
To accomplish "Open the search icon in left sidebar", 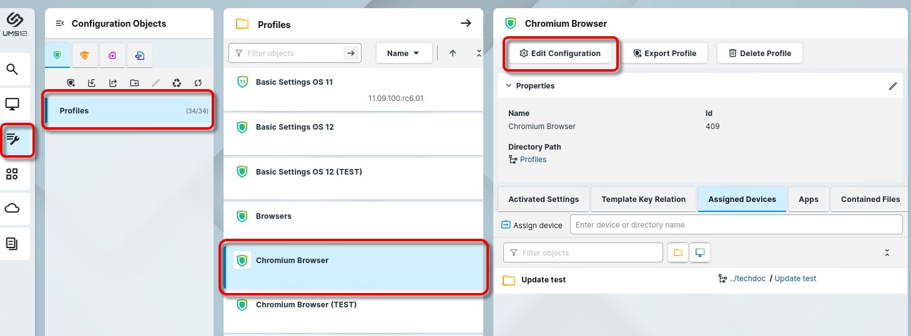I will [x=12, y=69].
